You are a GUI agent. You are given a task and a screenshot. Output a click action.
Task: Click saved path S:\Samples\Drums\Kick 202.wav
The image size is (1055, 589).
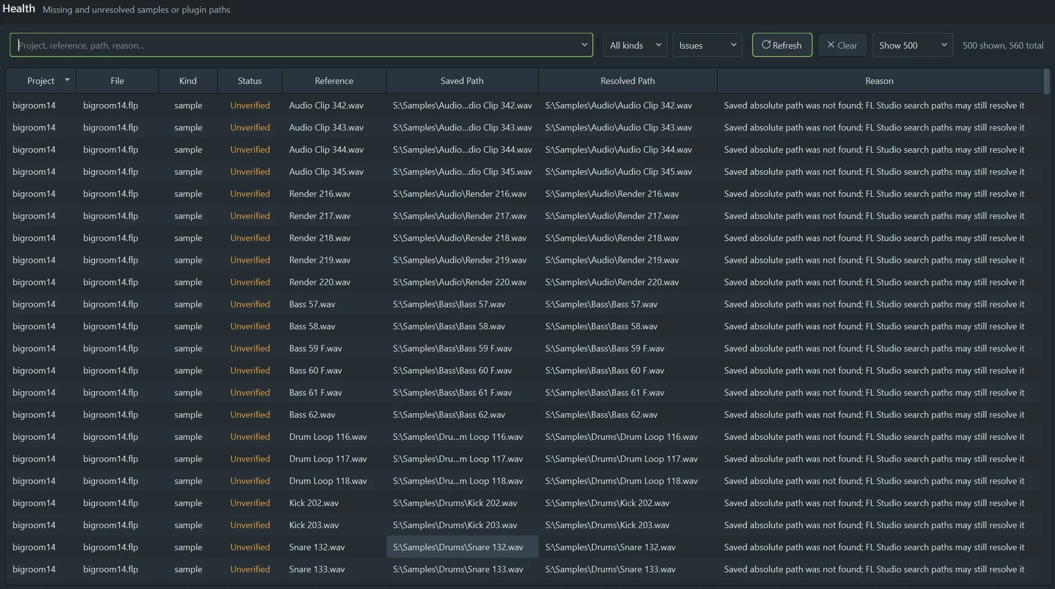pos(462,503)
